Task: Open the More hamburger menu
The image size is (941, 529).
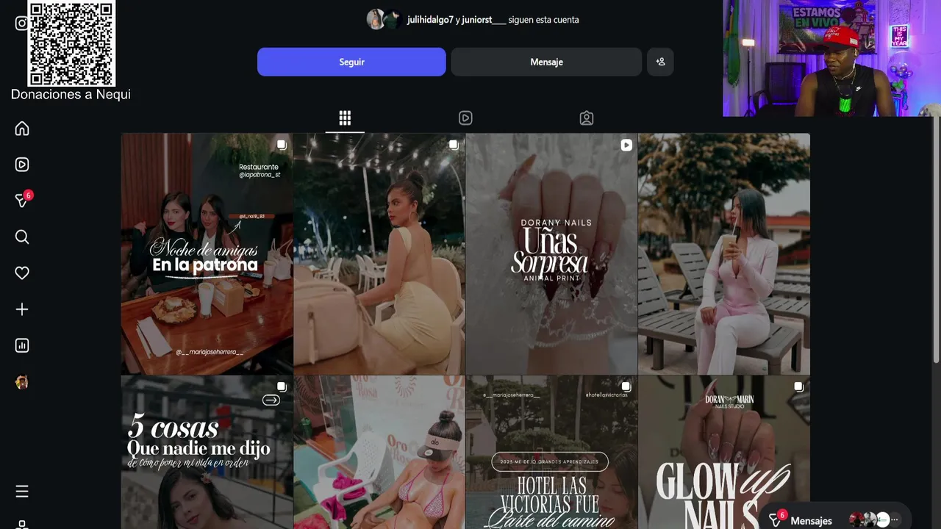Action: 22,491
